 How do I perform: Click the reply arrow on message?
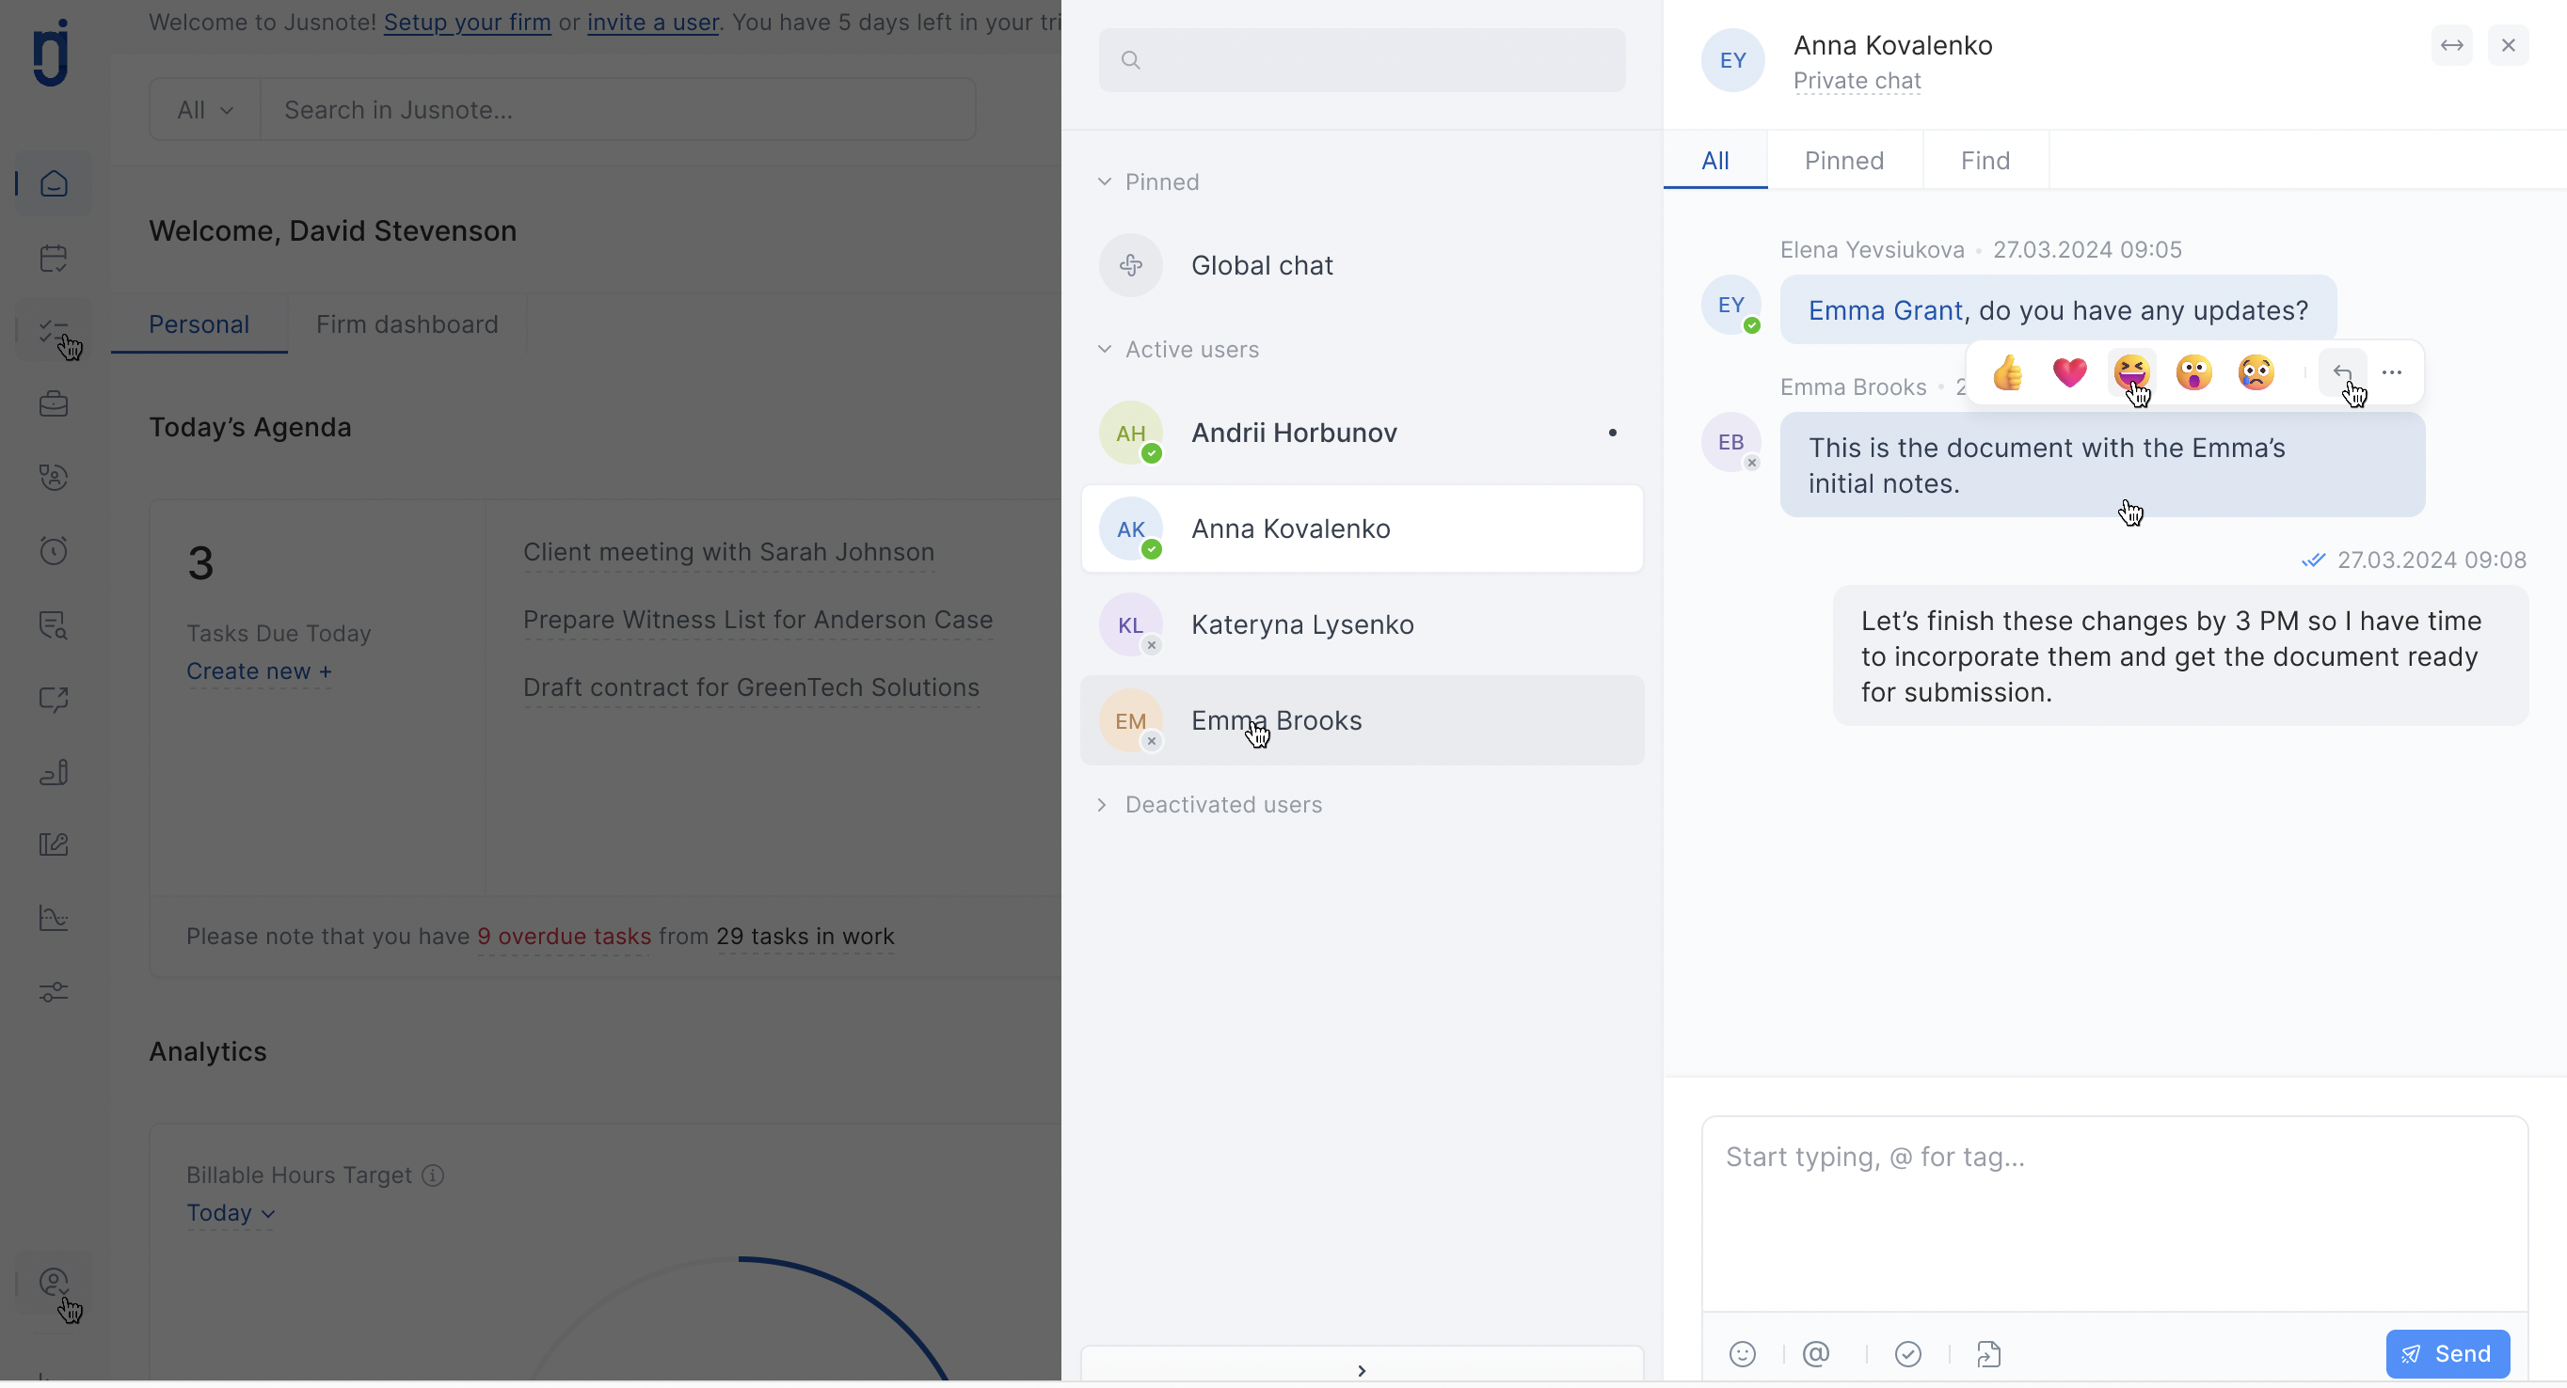pyautogui.click(x=2341, y=372)
